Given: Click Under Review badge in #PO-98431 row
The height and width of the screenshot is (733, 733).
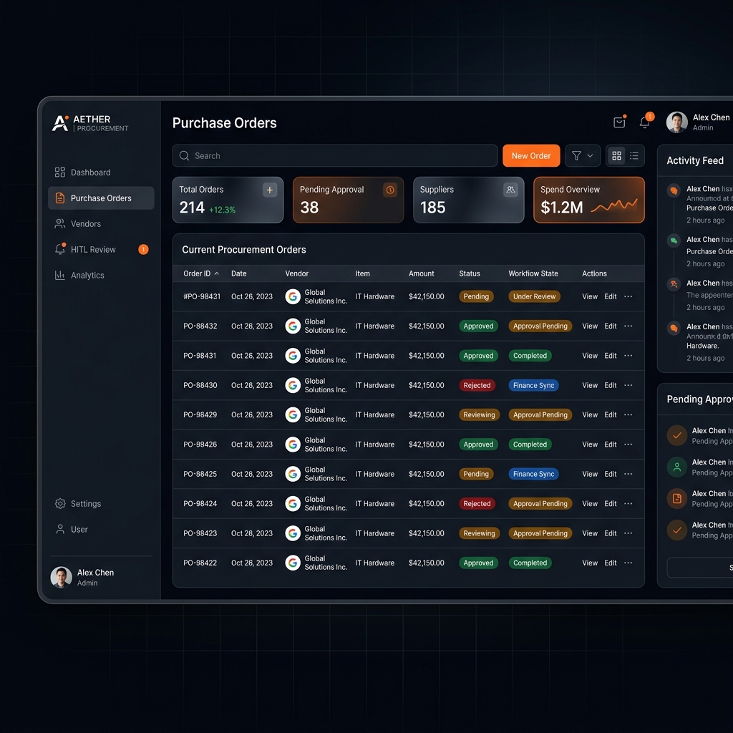Looking at the screenshot, I should click(534, 296).
